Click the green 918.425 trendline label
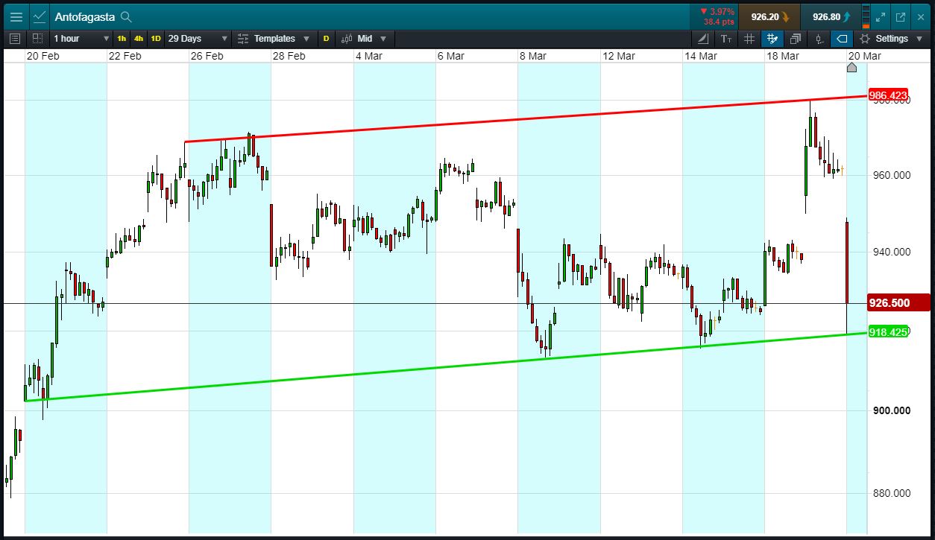Image resolution: width=935 pixels, height=540 pixels. [888, 332]
